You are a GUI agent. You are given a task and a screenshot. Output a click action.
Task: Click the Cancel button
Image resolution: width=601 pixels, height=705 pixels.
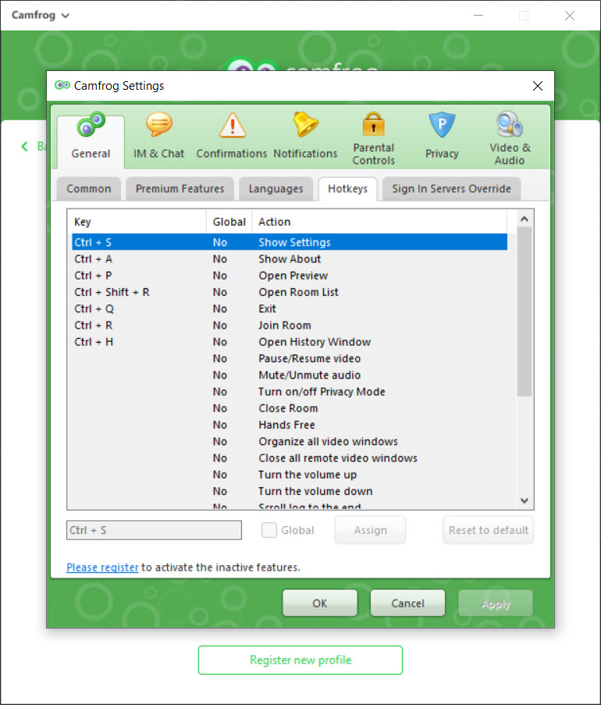(407, 604)
